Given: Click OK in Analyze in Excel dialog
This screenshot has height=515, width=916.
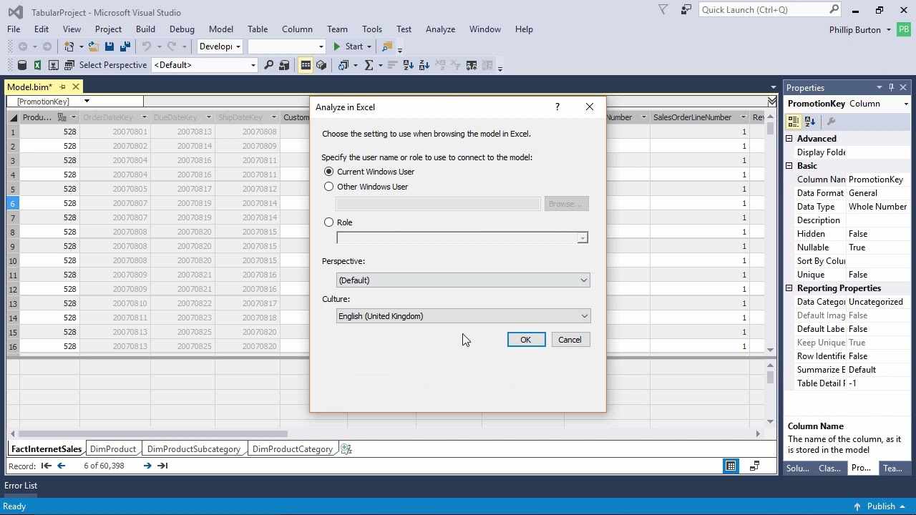Looking at the screenshot, I should point(526,340).
